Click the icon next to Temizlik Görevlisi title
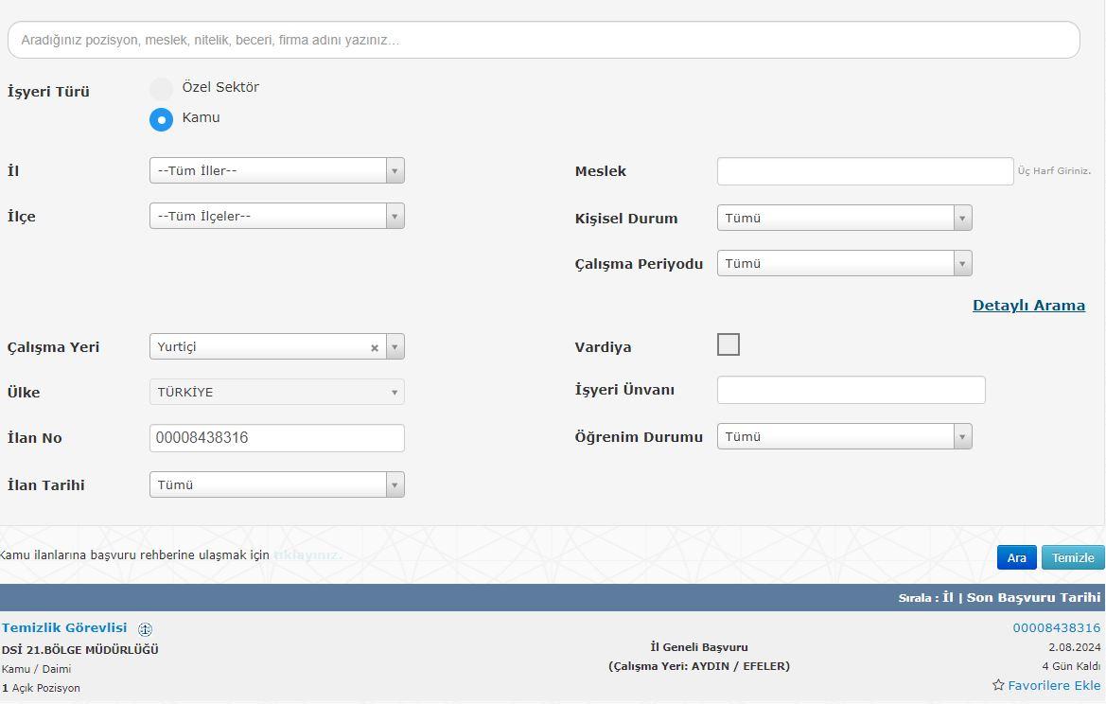 (145, 629)
